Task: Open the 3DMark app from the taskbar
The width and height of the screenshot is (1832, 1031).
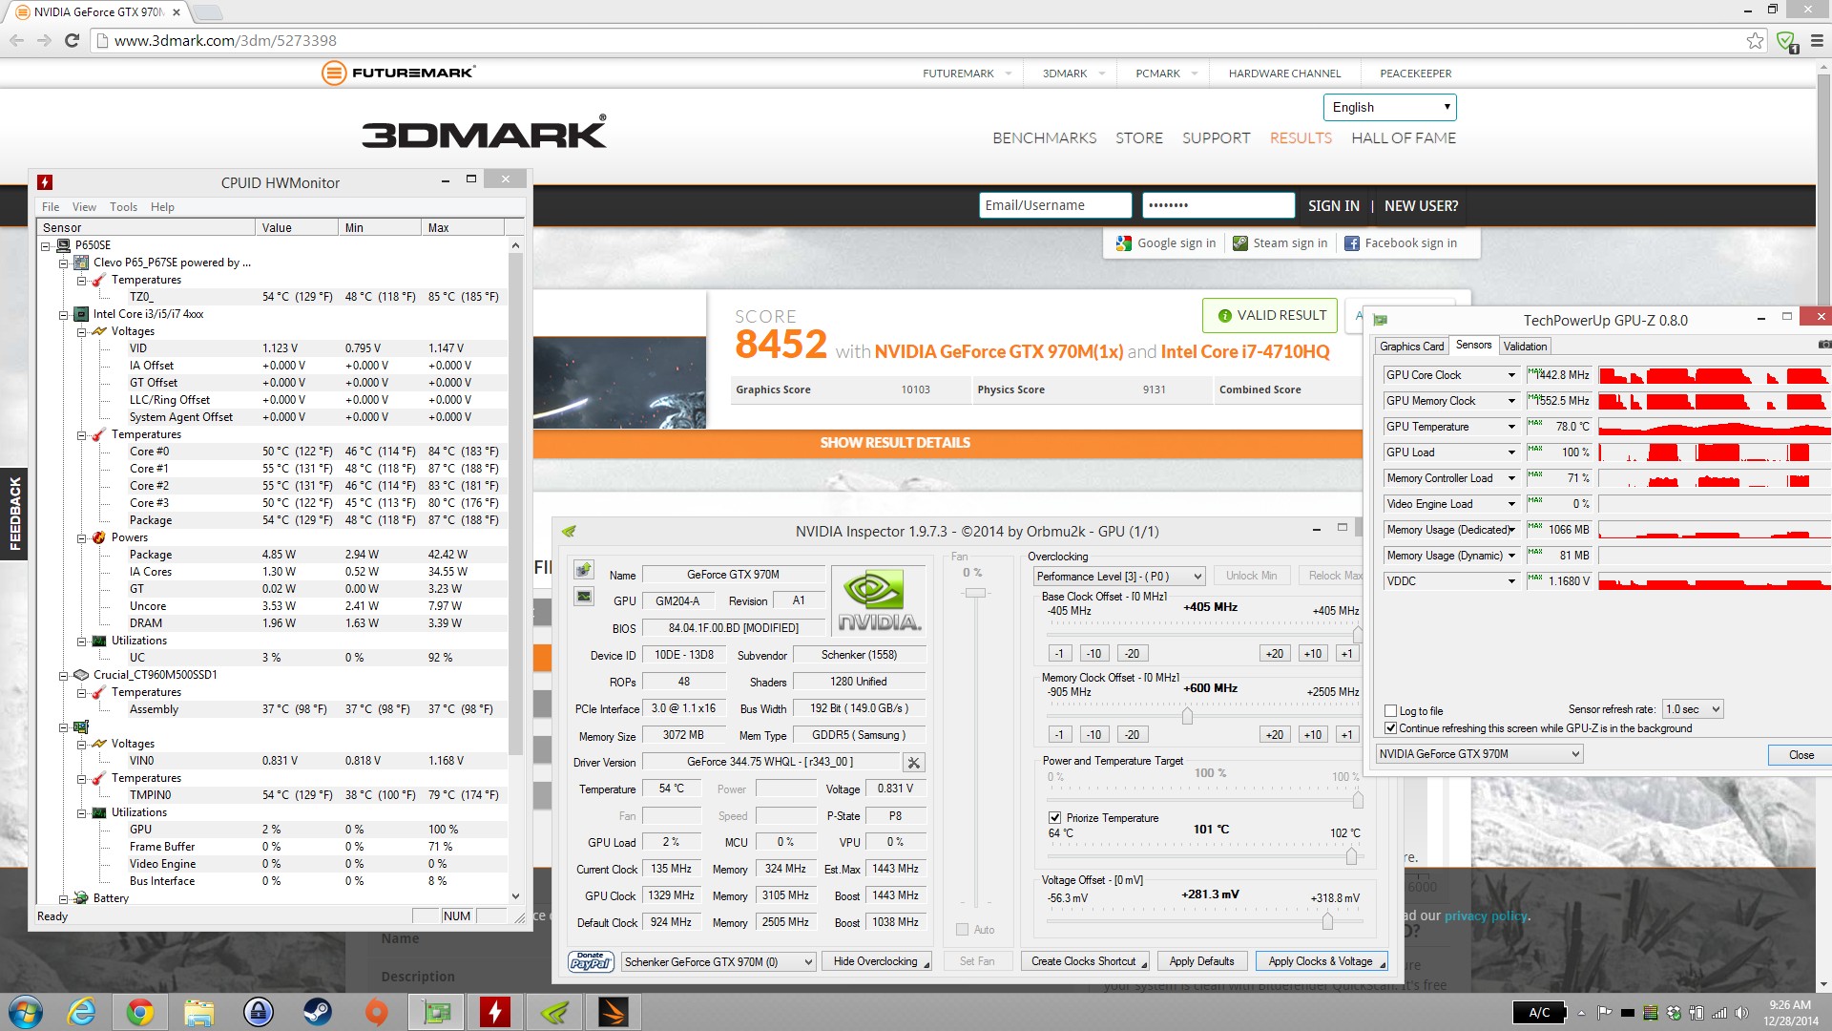Action: pos(614,1012)
